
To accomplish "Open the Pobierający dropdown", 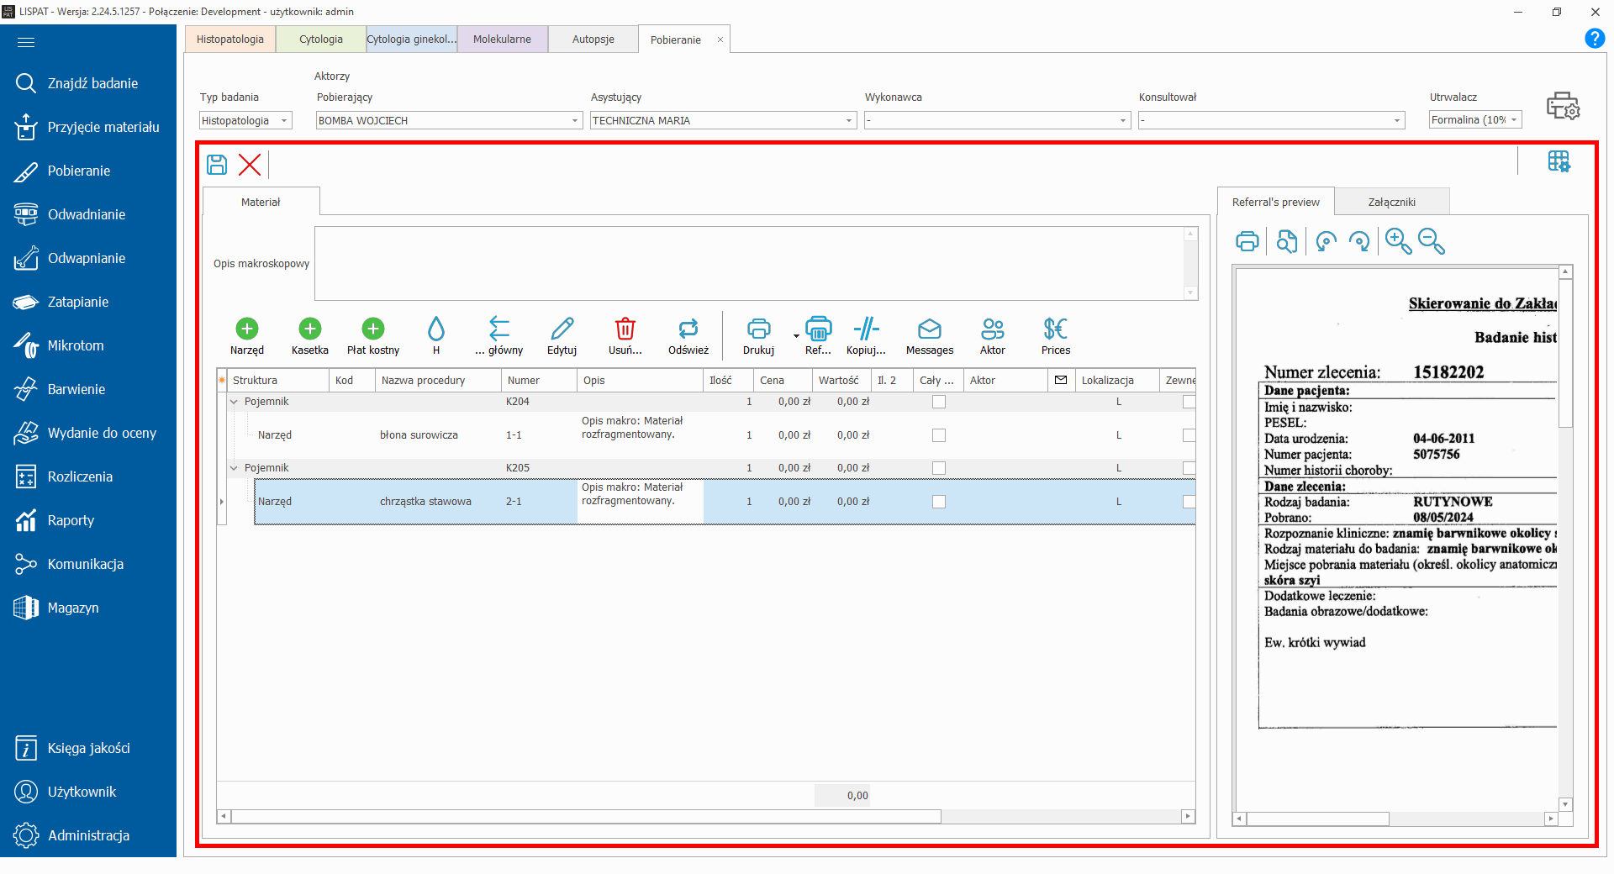I will (x=575, y=121).
